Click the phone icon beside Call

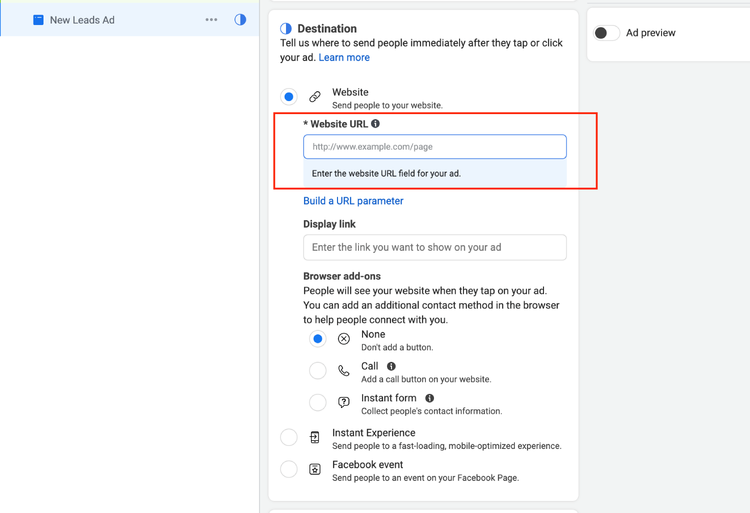click(344, 371)
